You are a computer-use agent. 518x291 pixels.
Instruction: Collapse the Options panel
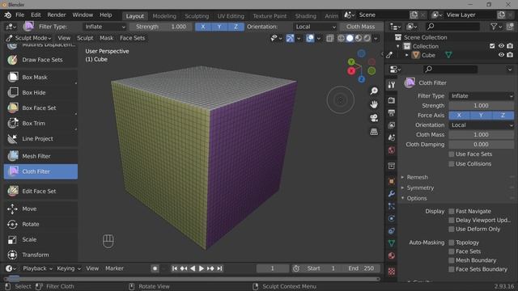417,198
